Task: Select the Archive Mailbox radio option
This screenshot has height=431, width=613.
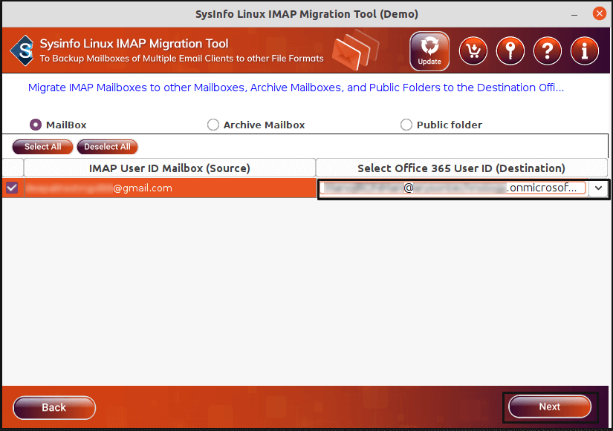Action: [213, 125]
